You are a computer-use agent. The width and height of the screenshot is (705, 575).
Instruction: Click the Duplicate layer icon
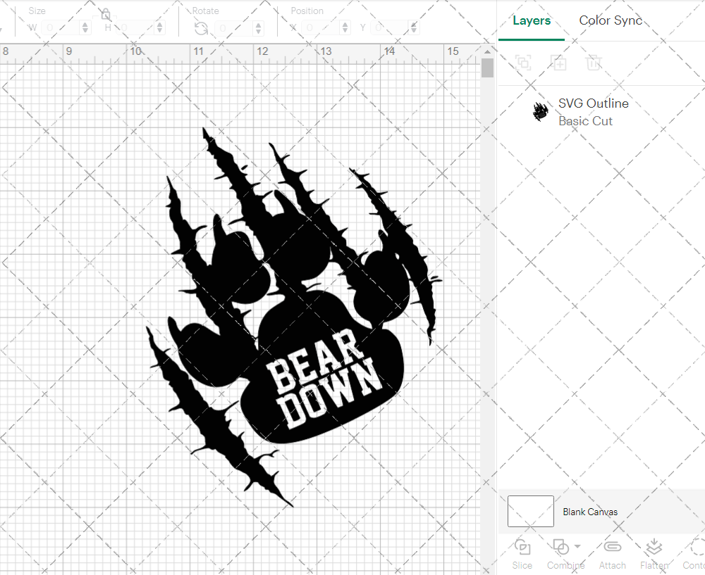pyautogui.click(x=559, y=63)
